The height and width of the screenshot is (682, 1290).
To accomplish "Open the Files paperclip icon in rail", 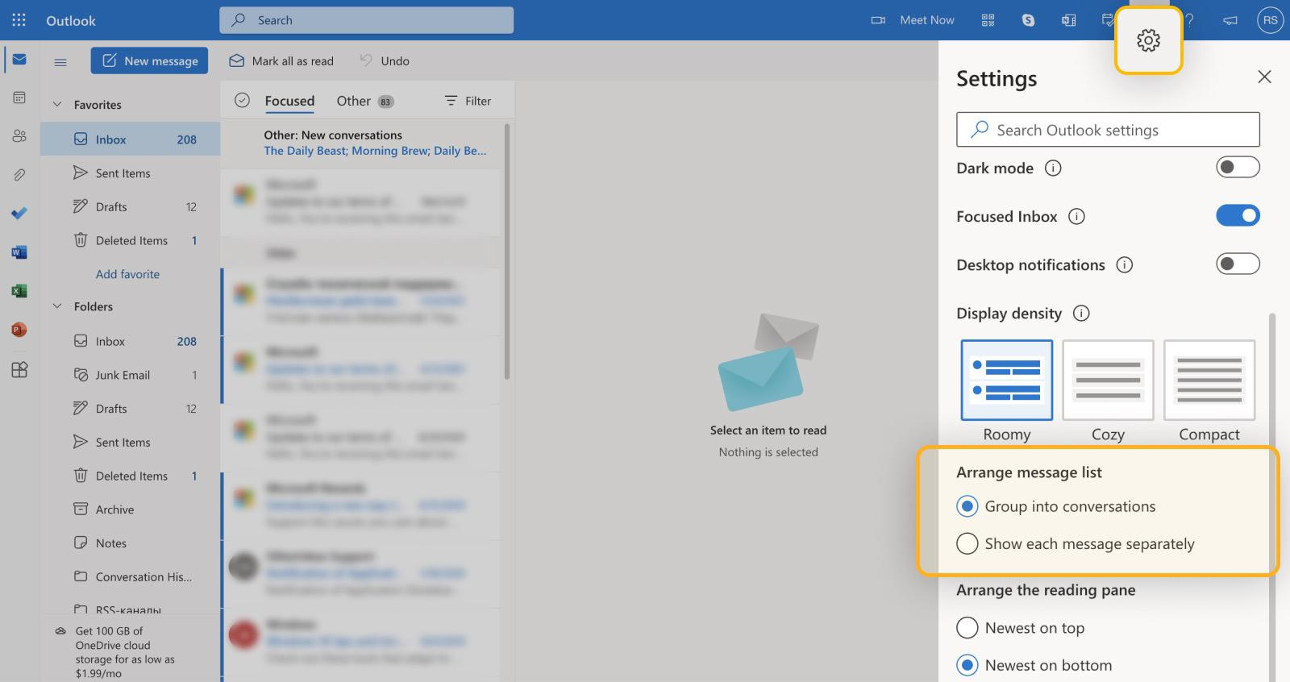I will 19,174.
